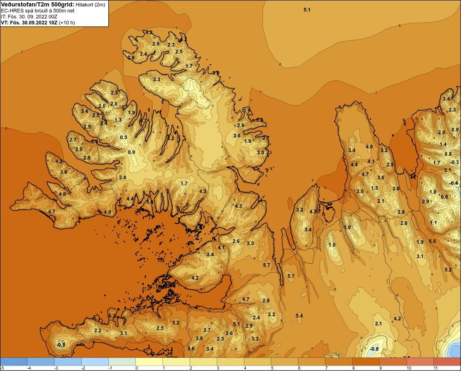Click the 4.9 temperature value on the map
This screenshot has width=461, height=371.
(x=107, y=212)
